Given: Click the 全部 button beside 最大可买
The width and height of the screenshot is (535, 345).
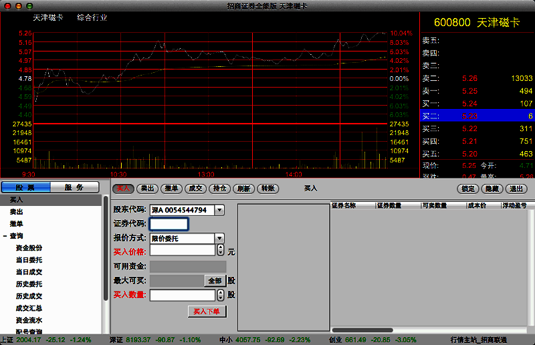Looking at the screenshot, I should point(215,281).
